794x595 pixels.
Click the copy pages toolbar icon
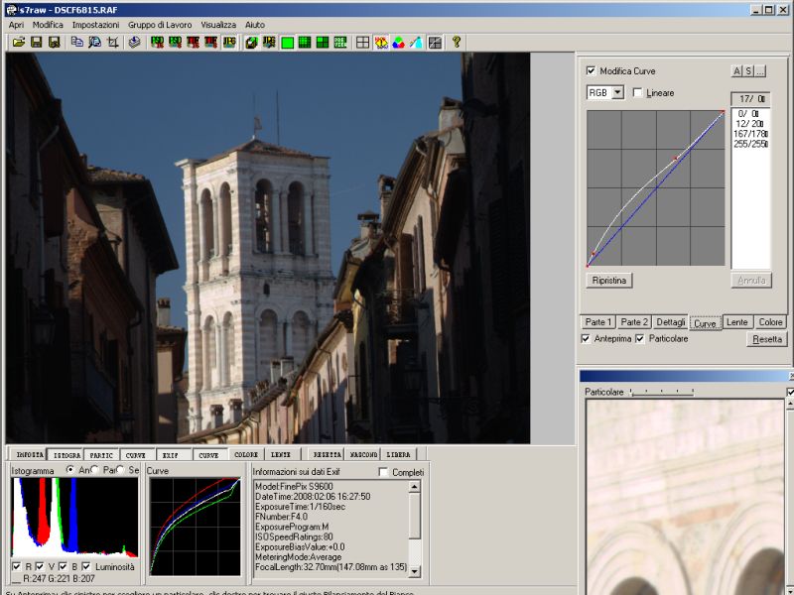[x=77, y=43]
